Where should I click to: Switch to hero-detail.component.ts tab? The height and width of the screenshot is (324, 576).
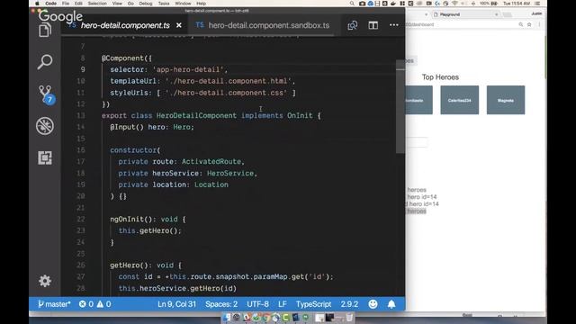(x=125, y=25)
